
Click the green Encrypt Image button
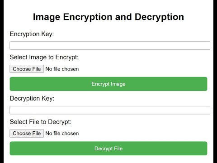pyautogui.click(x=108, y=84)
